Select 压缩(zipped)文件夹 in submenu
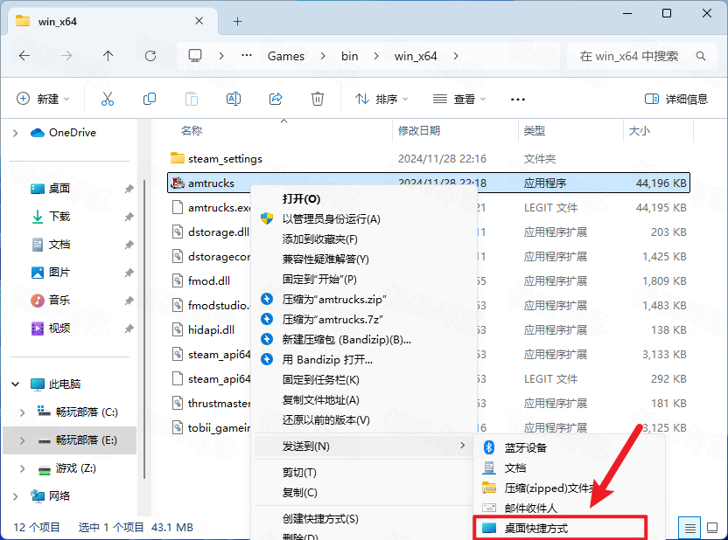This screenshot has width=728, height=540. (570, 488)
